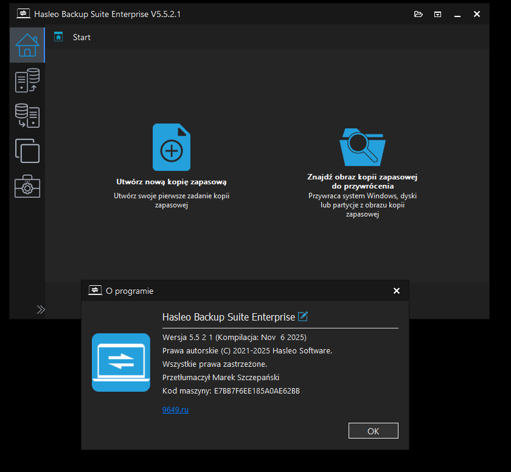Click the Hasleo app icon in main title bar
The width and height of the screenshot is (511, 472).
[23, 14]
